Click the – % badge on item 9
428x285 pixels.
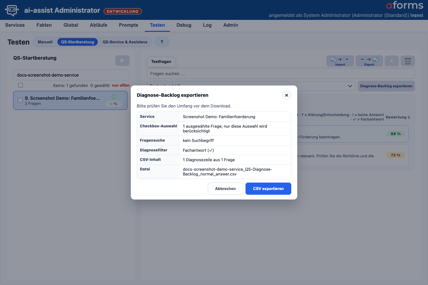pyautogui.click(x=114, y=104)
